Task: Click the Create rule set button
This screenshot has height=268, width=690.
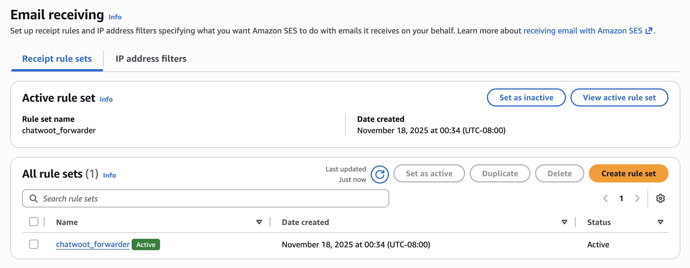Action: click(x=628, y=173)
